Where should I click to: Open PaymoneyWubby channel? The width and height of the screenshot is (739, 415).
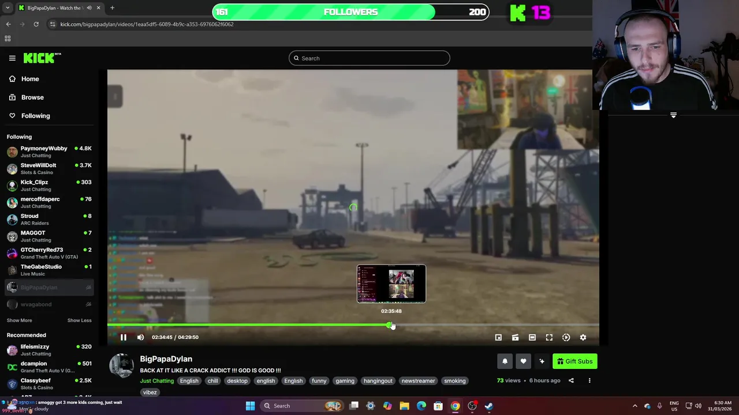49,152
